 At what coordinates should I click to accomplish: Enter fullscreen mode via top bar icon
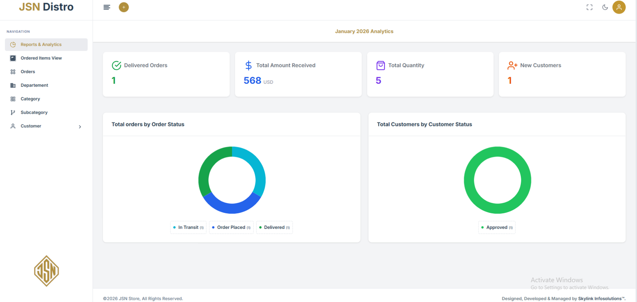[x=589, y=7]
